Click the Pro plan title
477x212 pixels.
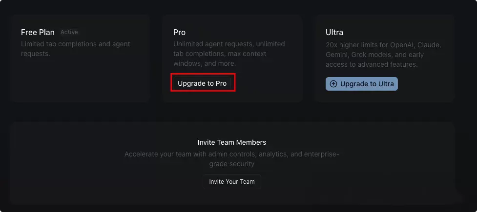click(x=180, y=32)
